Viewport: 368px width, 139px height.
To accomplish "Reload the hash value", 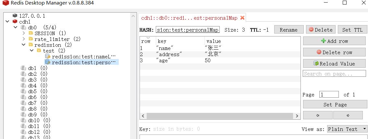I will click(334, 64).
